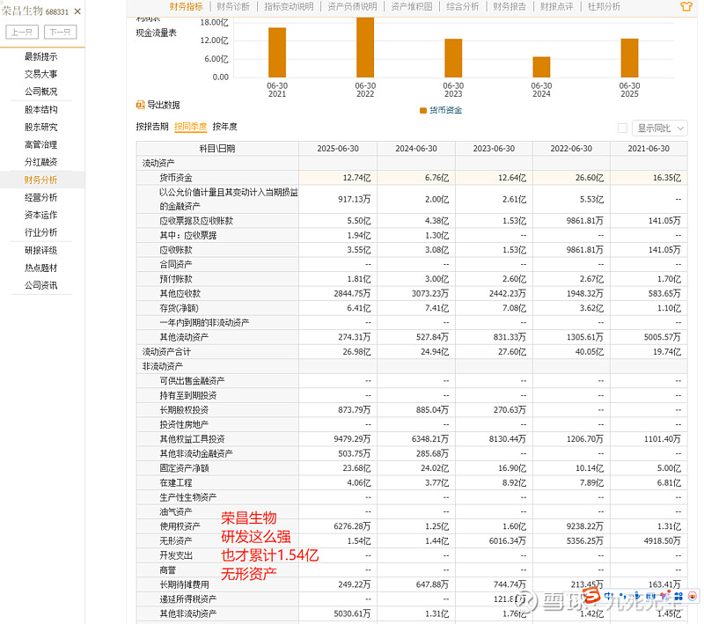
Task: Click the 06-30 2024 chart bar
Action: coord(541,67)
